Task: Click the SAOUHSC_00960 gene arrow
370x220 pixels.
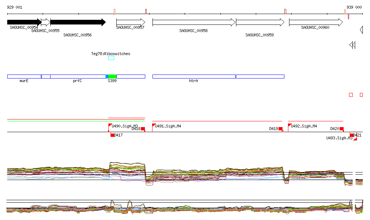Action: (315, 22)
